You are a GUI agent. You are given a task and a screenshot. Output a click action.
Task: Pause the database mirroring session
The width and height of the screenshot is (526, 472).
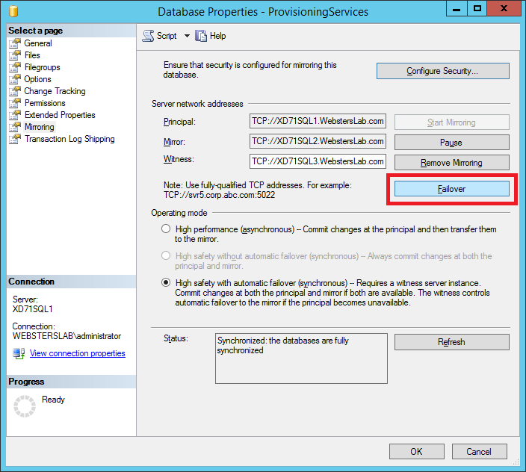pos(451,142)
